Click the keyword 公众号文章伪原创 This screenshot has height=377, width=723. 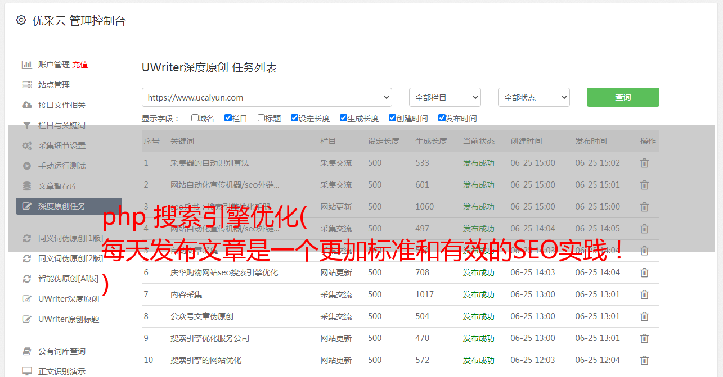[x=202, y=316]
